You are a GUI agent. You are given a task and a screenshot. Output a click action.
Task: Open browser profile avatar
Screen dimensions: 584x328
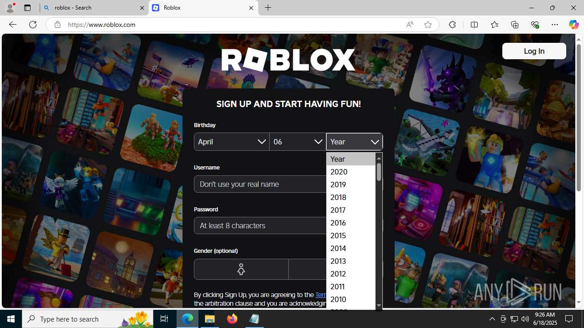click(x=10, y=8)
